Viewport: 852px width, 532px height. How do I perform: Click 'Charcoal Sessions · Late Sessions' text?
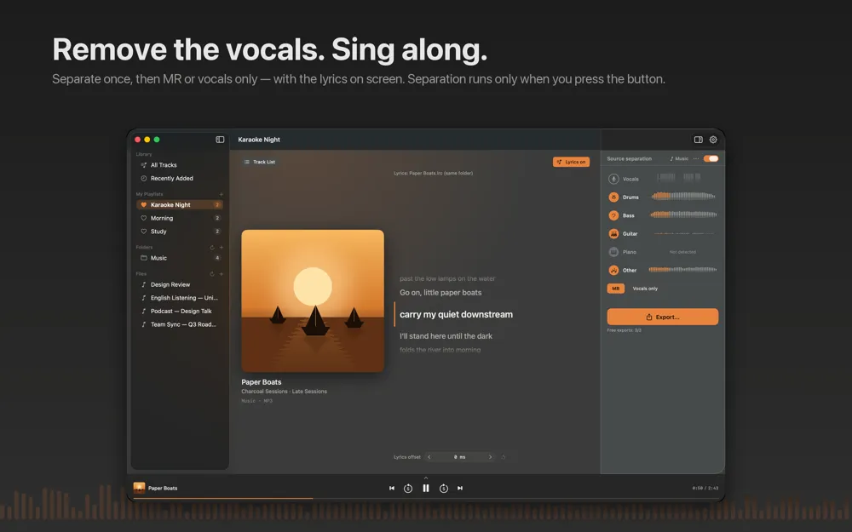coord(285,392)
